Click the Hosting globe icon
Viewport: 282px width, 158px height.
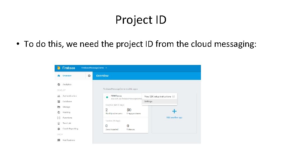59,112
